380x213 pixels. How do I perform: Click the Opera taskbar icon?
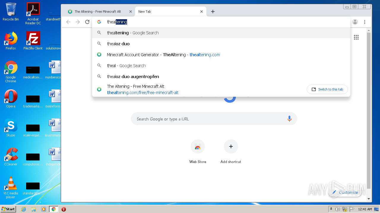[64, 209]
